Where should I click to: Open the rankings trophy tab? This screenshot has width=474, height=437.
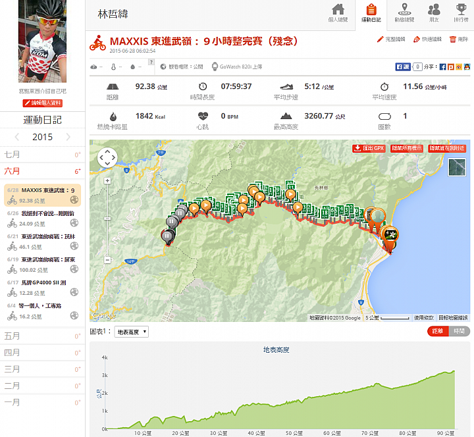461,14
